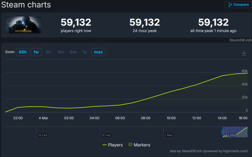Screen dimensions: 252x157
Task: Click the Counter-Strike game thumbnail
Action: coord(24,25)
